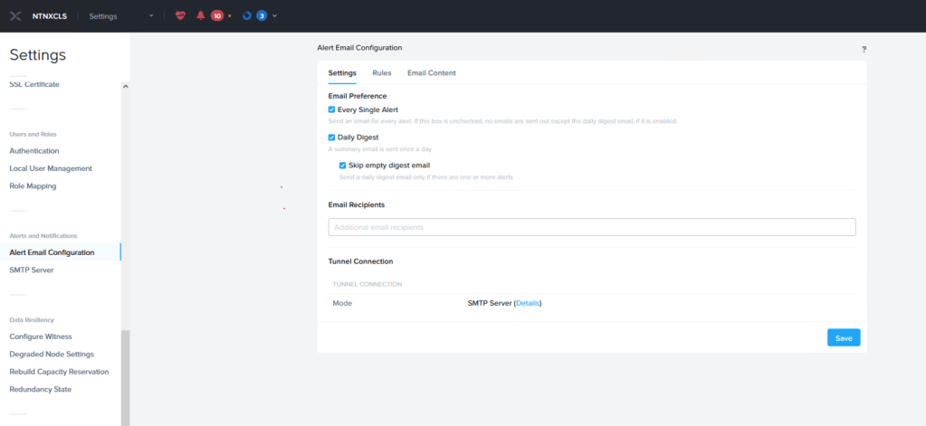Click the Save button
Screen dimensions: 926x426
click(843, 337)
